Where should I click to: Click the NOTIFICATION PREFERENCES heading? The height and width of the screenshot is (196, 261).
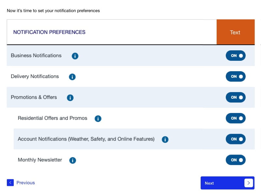(49, 32)
